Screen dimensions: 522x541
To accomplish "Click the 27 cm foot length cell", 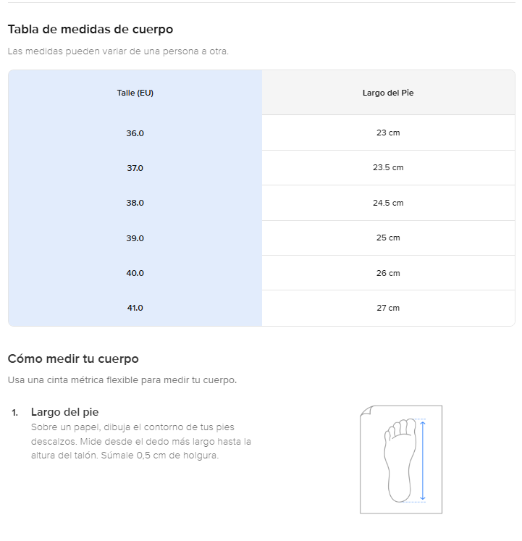I will point(388,308).
